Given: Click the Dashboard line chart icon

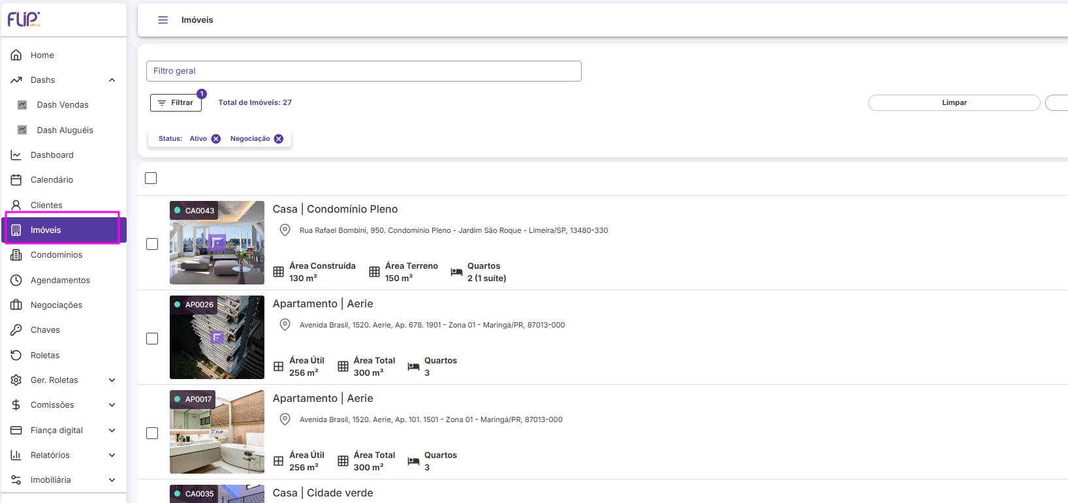Looking at the screenshot, I should (x=16, y=155).
